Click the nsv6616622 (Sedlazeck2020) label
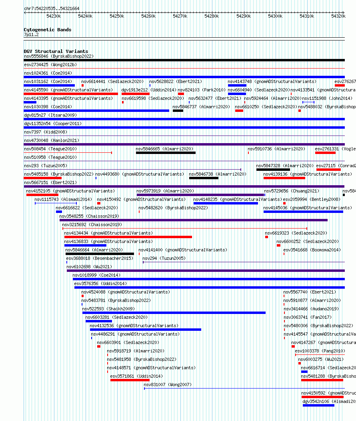This screenshot has height=421, width=356. pyautogui.click(x=87, y=208)
